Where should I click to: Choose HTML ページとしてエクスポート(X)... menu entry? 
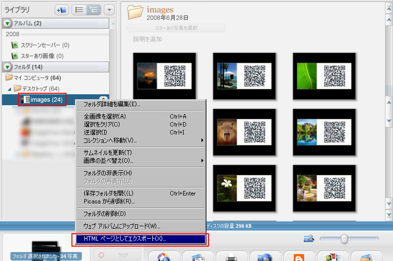(140, 239)
